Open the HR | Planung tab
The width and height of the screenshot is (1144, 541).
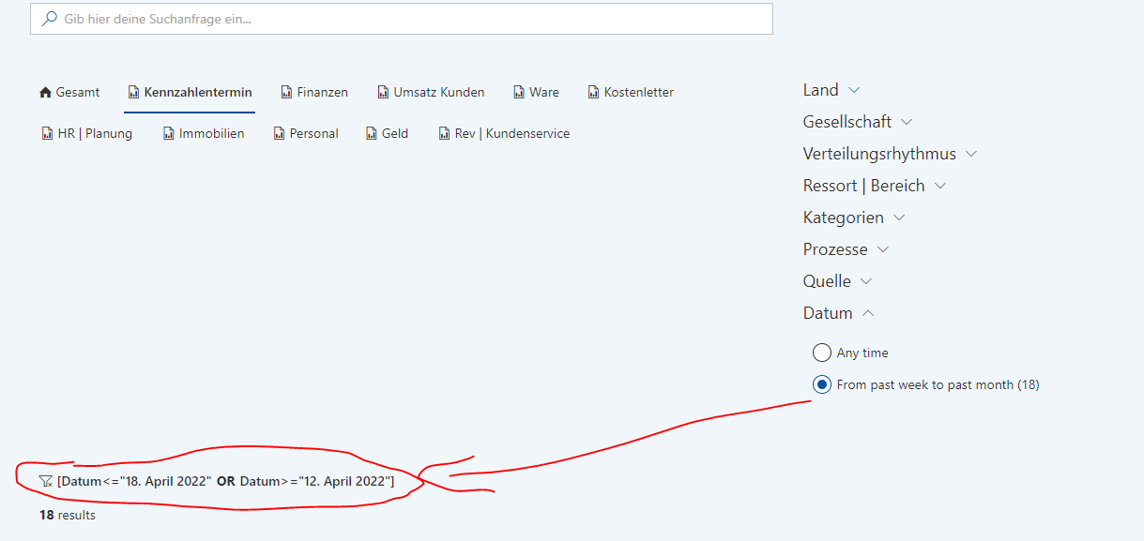point(86,133)
